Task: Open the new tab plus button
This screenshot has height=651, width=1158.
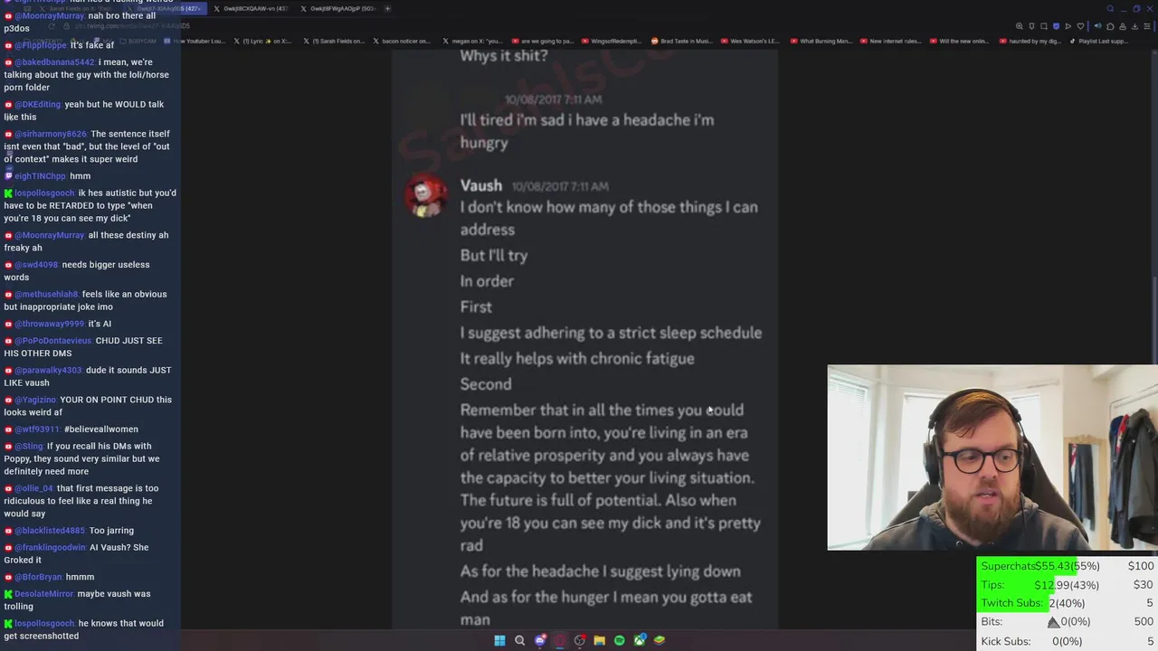Action: click(x=387, y=9)
